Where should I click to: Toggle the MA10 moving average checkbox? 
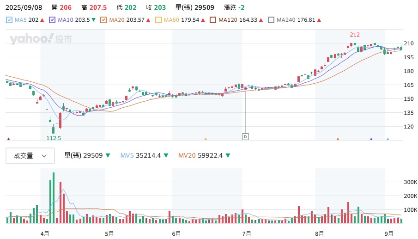[x=52, y=20]
